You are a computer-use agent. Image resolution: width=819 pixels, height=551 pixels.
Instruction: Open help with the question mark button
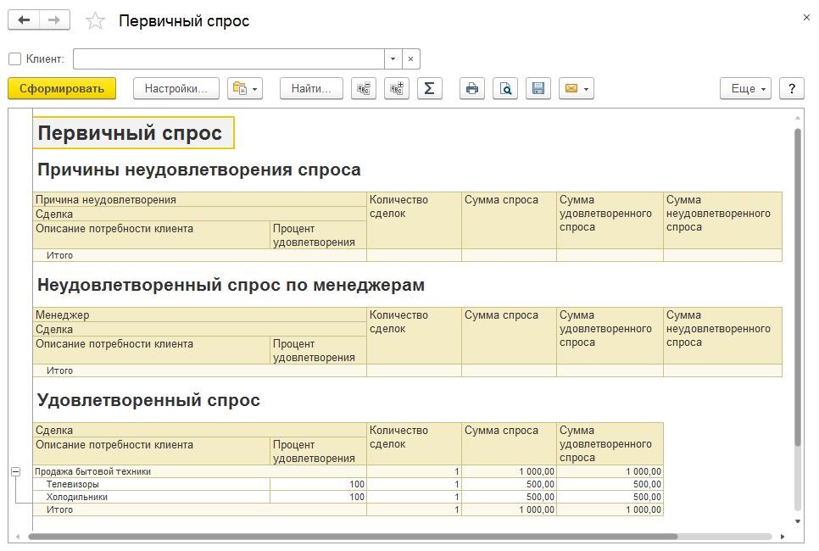pos(792,89)
